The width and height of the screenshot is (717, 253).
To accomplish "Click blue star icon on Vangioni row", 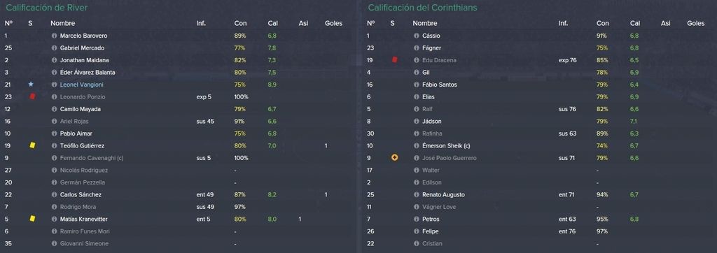I will pos(31,85).
